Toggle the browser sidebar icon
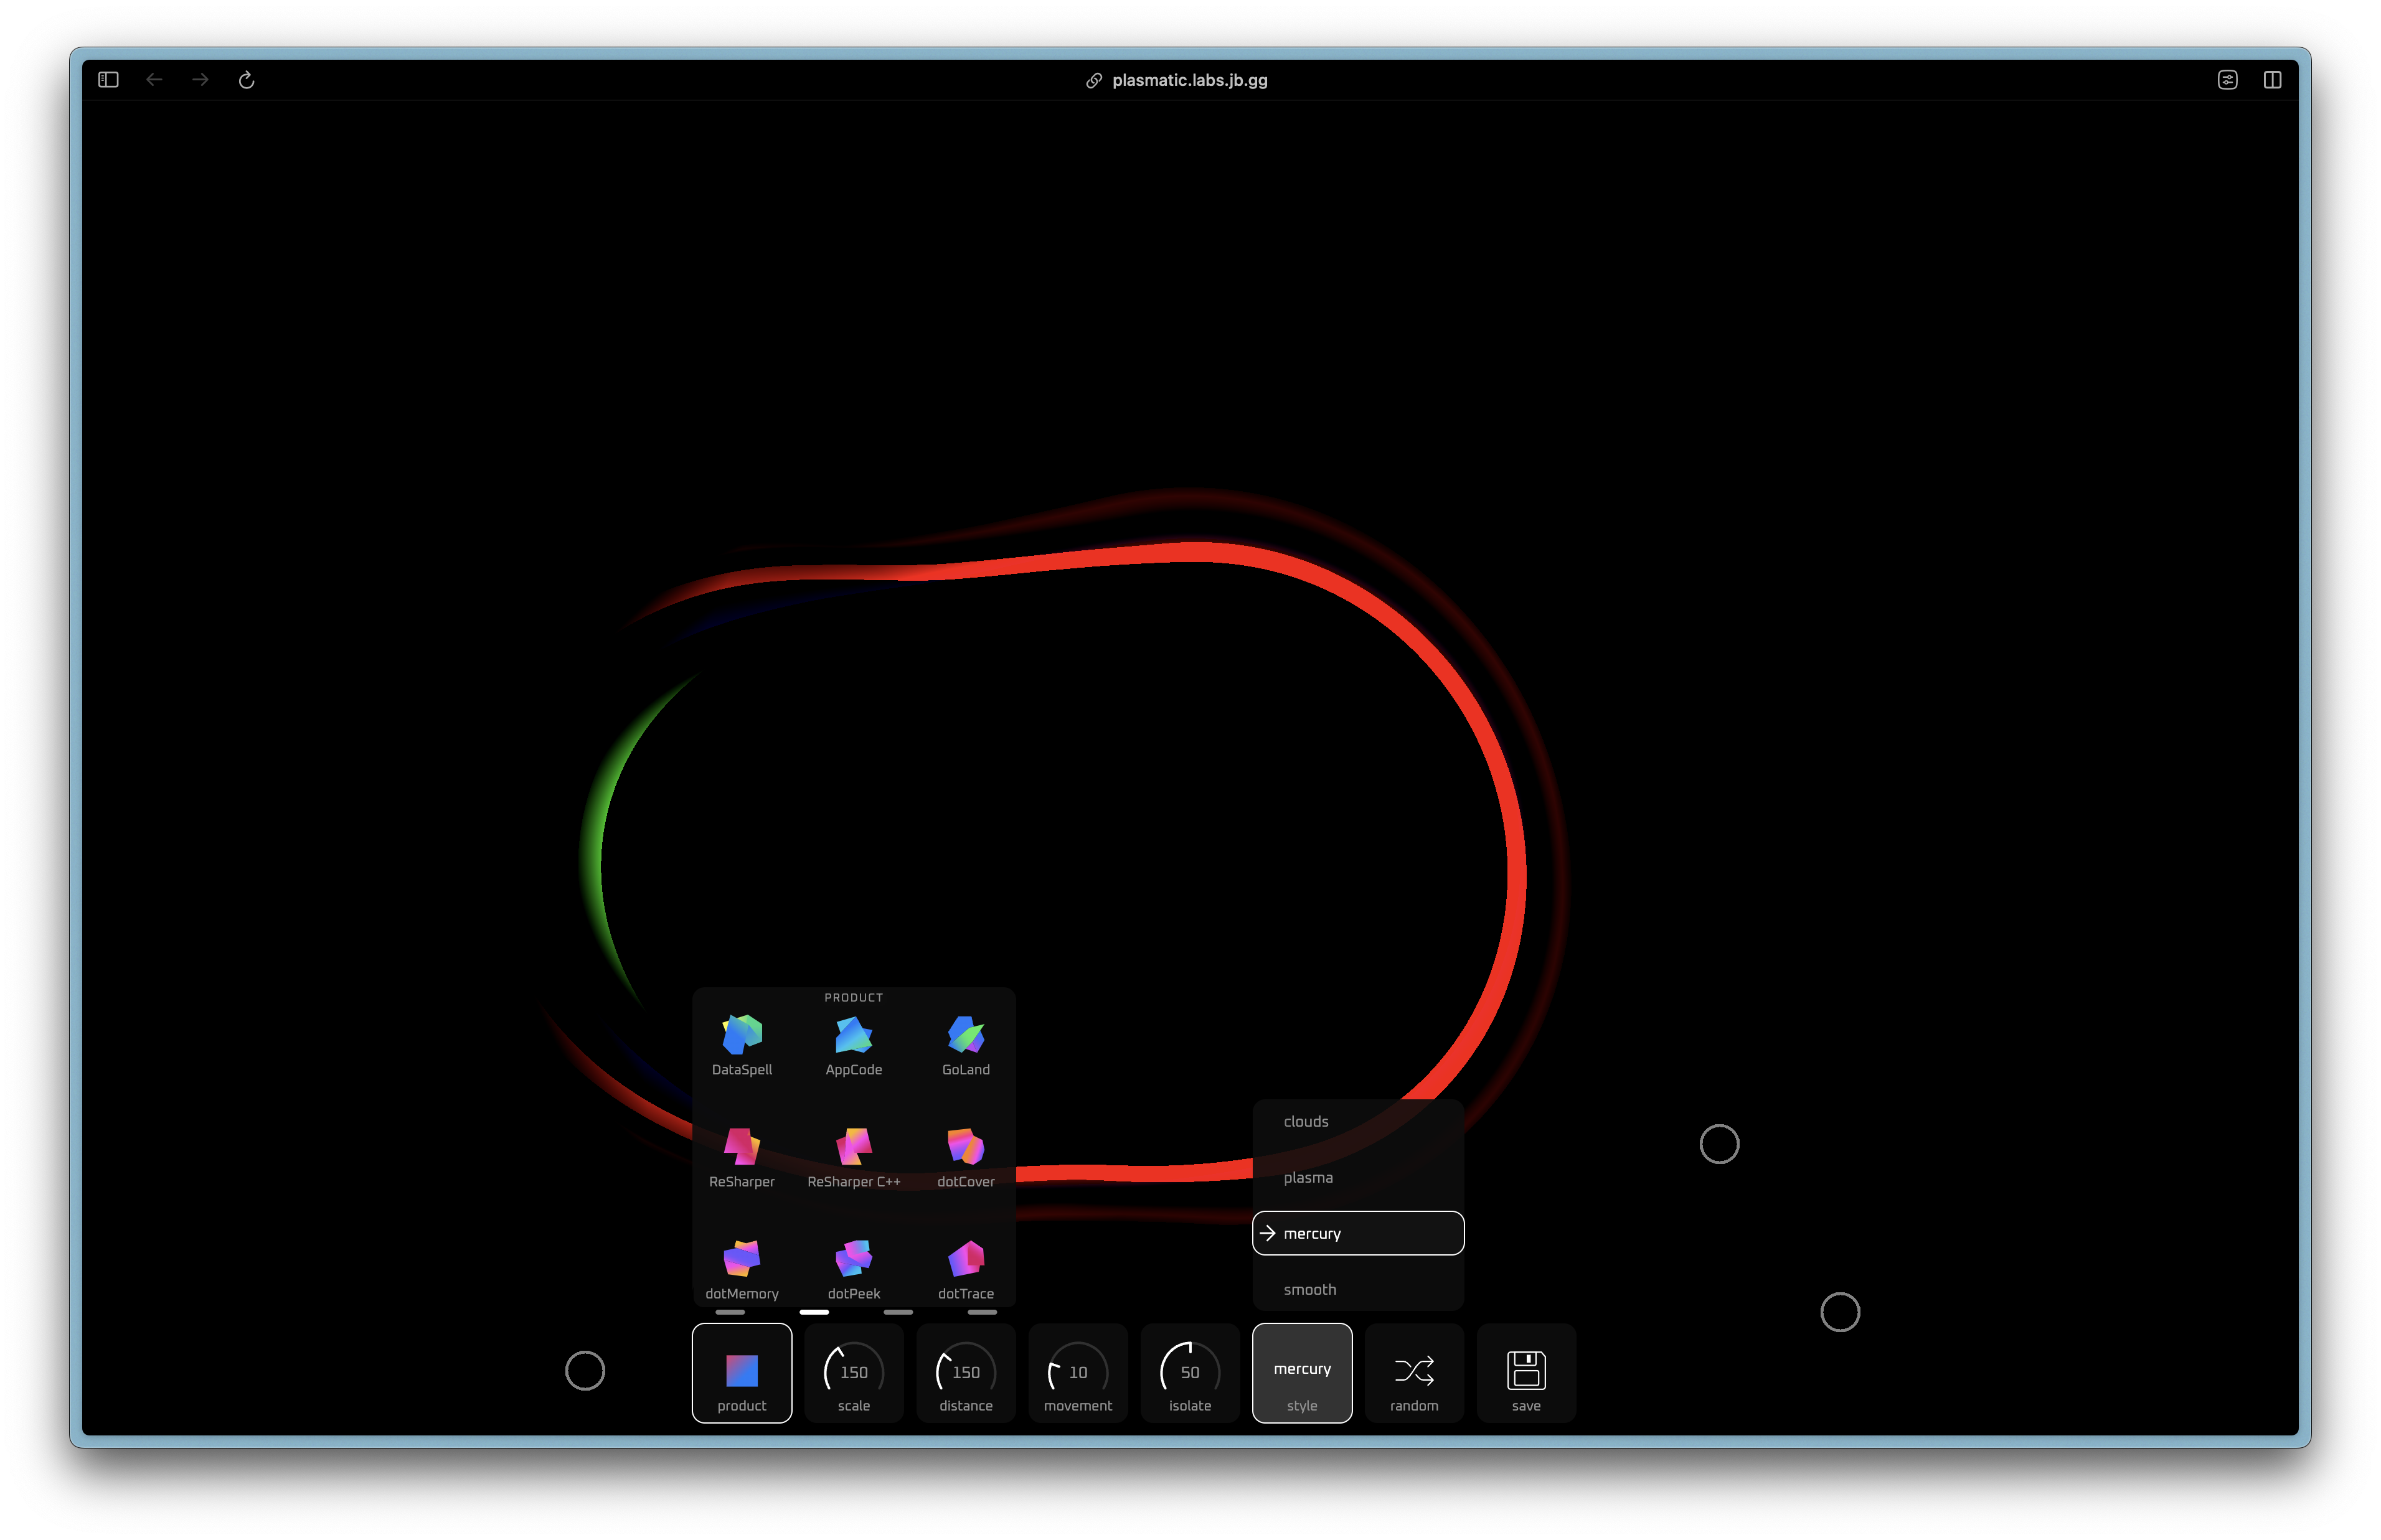2381x1540 pixels. coord(108,80)
